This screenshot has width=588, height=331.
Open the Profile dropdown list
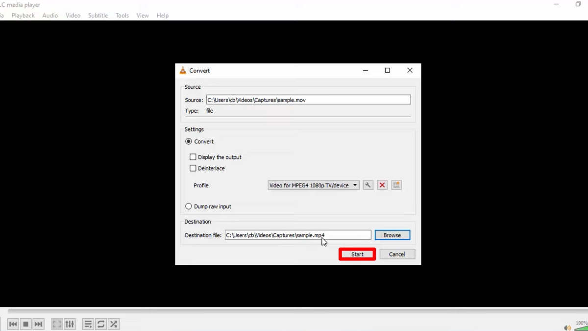tap(314, 185)
